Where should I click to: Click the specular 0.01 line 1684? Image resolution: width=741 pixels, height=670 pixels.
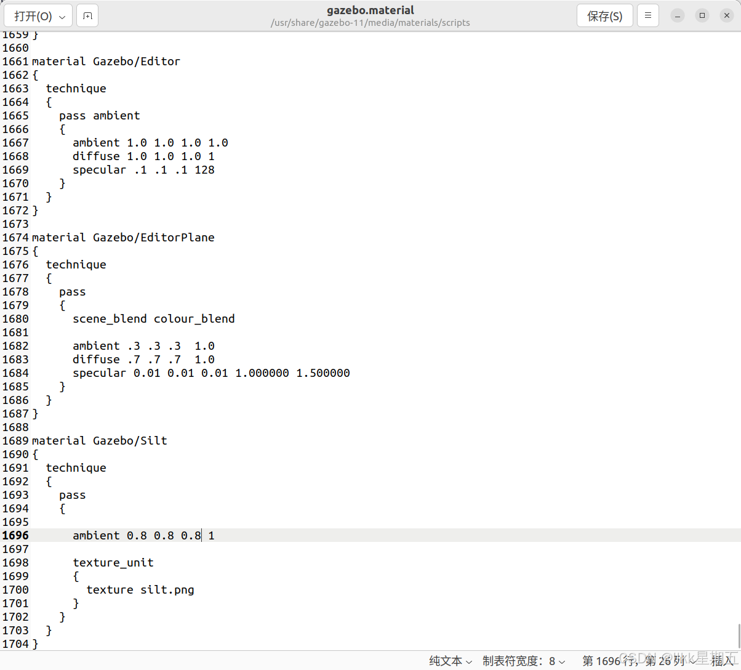click(x=211, y=373)
